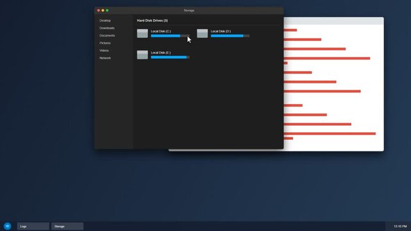The width and height of the screenshot is (411, 231).
Task: Switch to Storage in the taskbar
Action: pos(67,227)
